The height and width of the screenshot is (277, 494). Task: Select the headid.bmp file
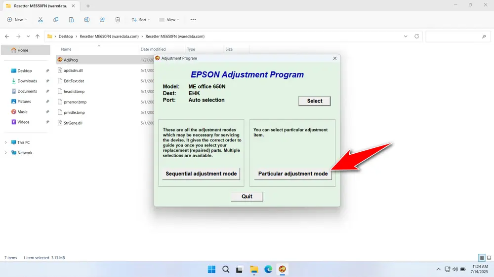(74, 92)
